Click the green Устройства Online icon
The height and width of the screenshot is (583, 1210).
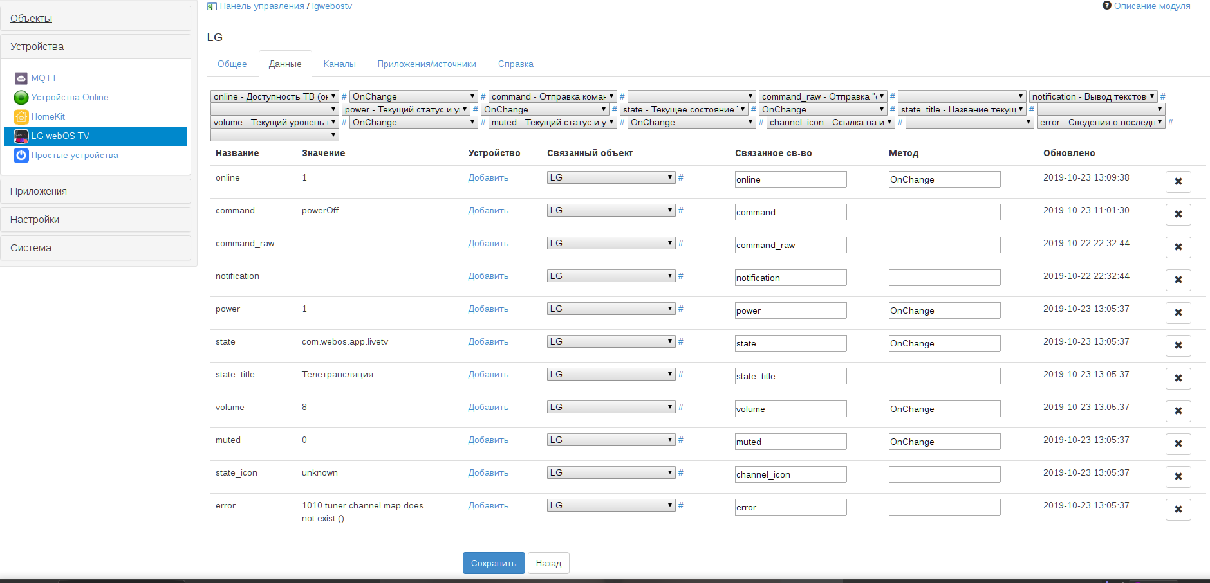pos(21,98)
